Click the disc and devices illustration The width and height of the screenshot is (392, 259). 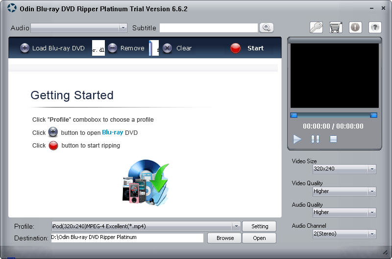(146, 182)
